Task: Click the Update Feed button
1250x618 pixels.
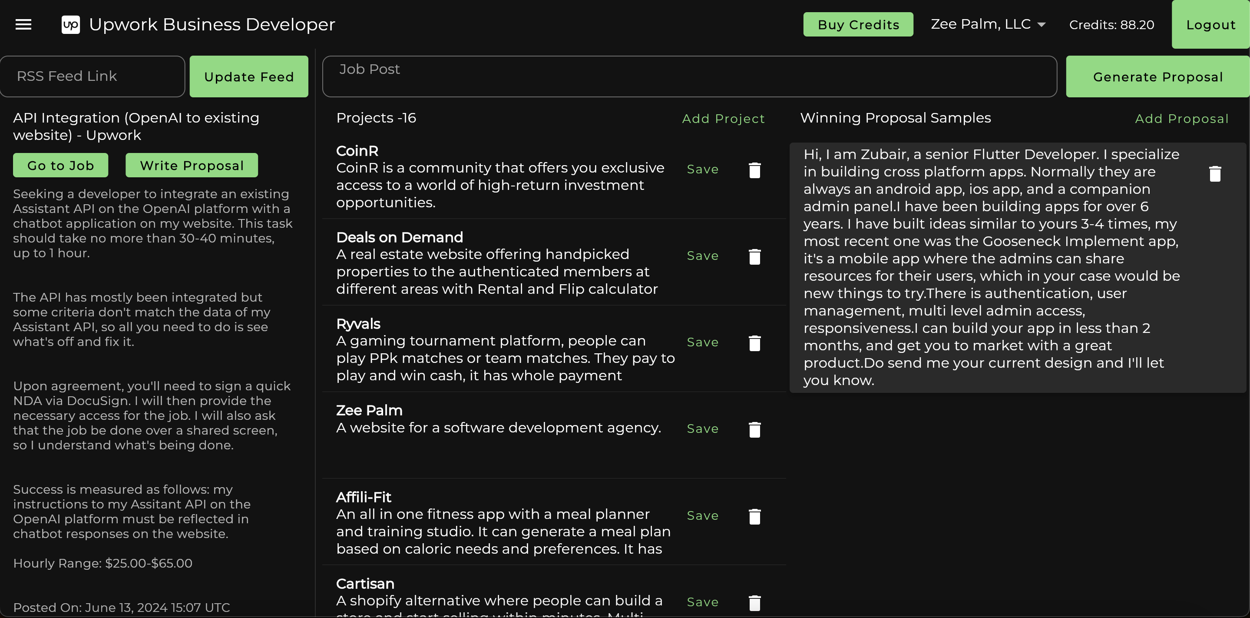Action: pyautogui.click(x=249, y=76)
